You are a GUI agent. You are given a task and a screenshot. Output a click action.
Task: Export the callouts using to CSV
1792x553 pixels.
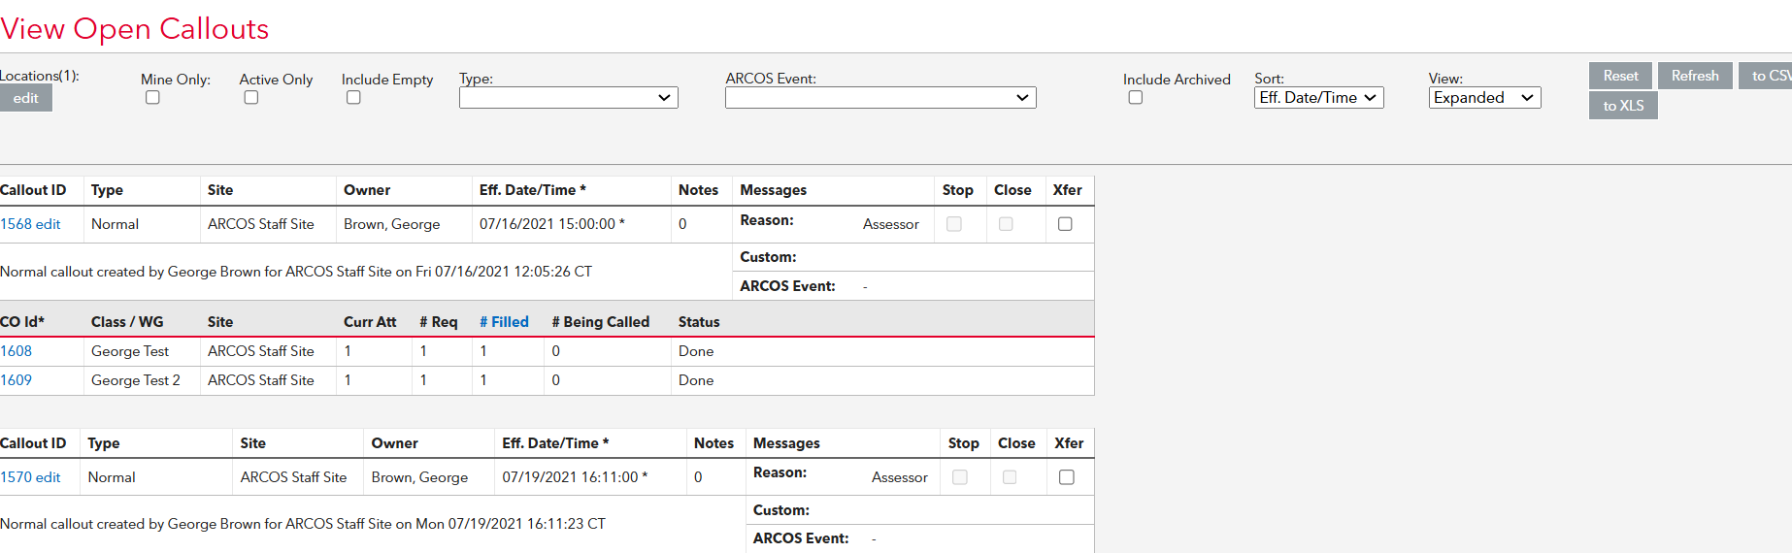(1769, 76)
